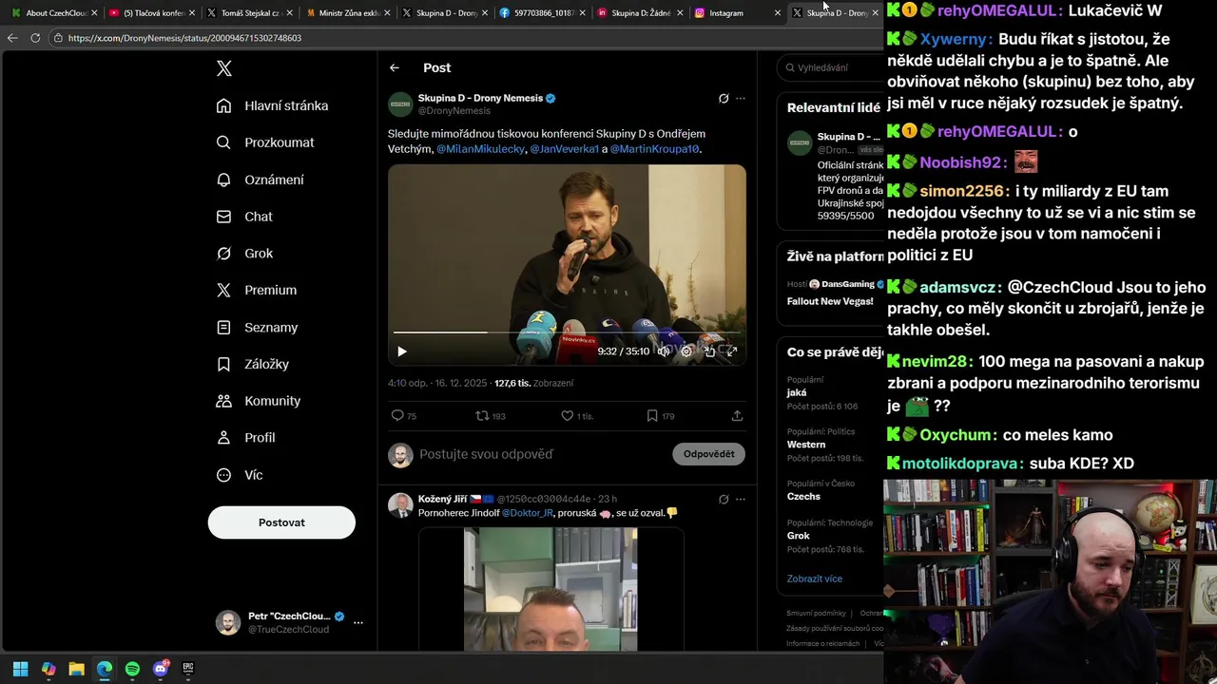Click the reply text field
This screenshot has width=1217, height=684.
pyautogui.click(x=542, y=454)
